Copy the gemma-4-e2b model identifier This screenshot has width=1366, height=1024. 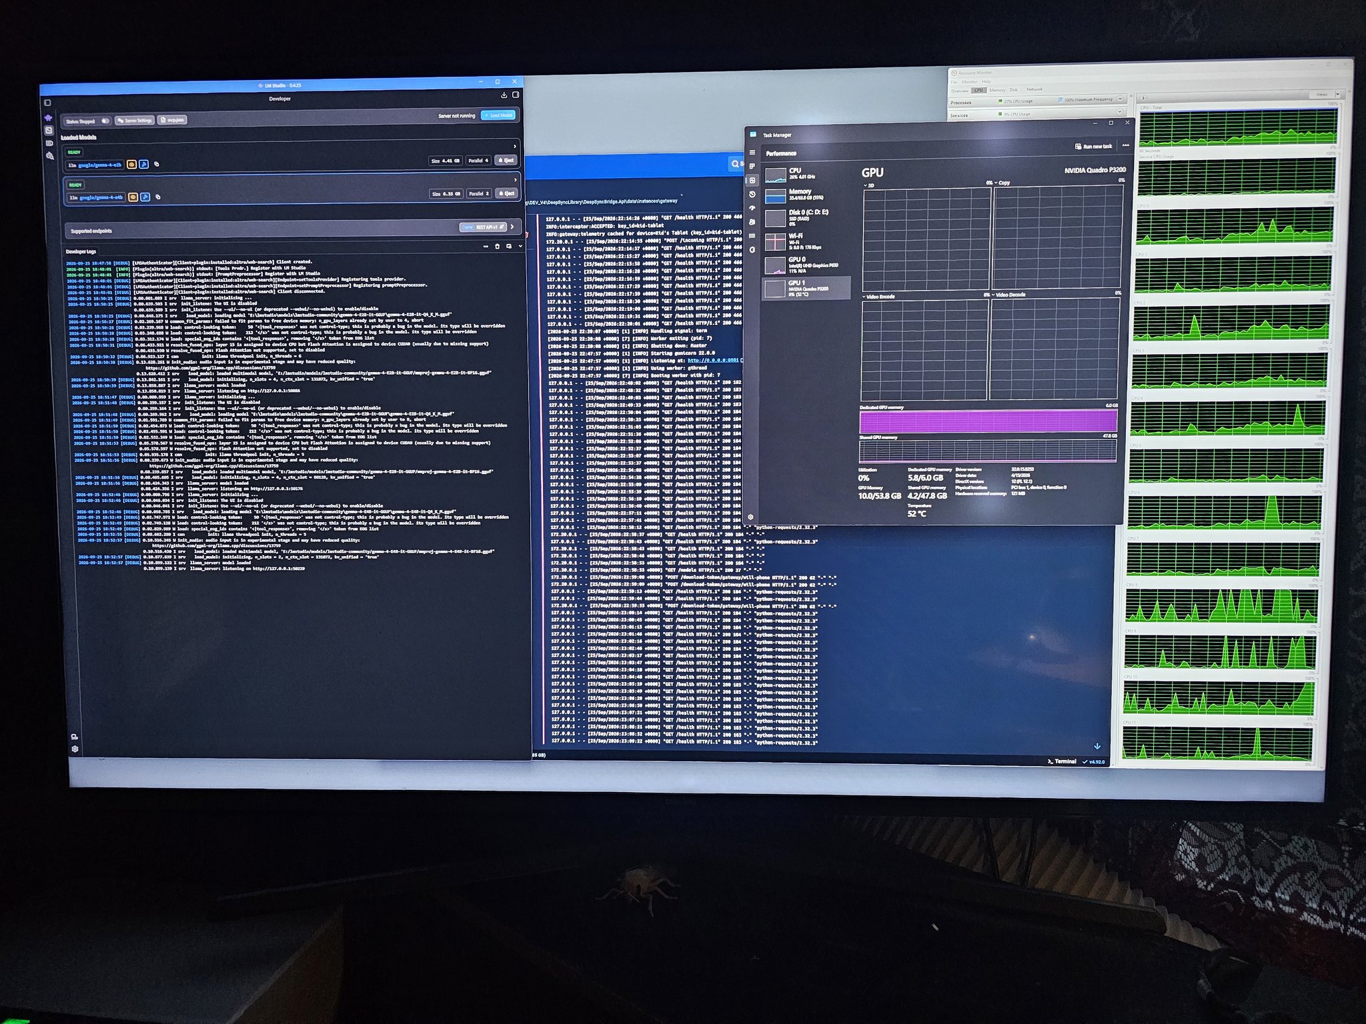(157, 164)
